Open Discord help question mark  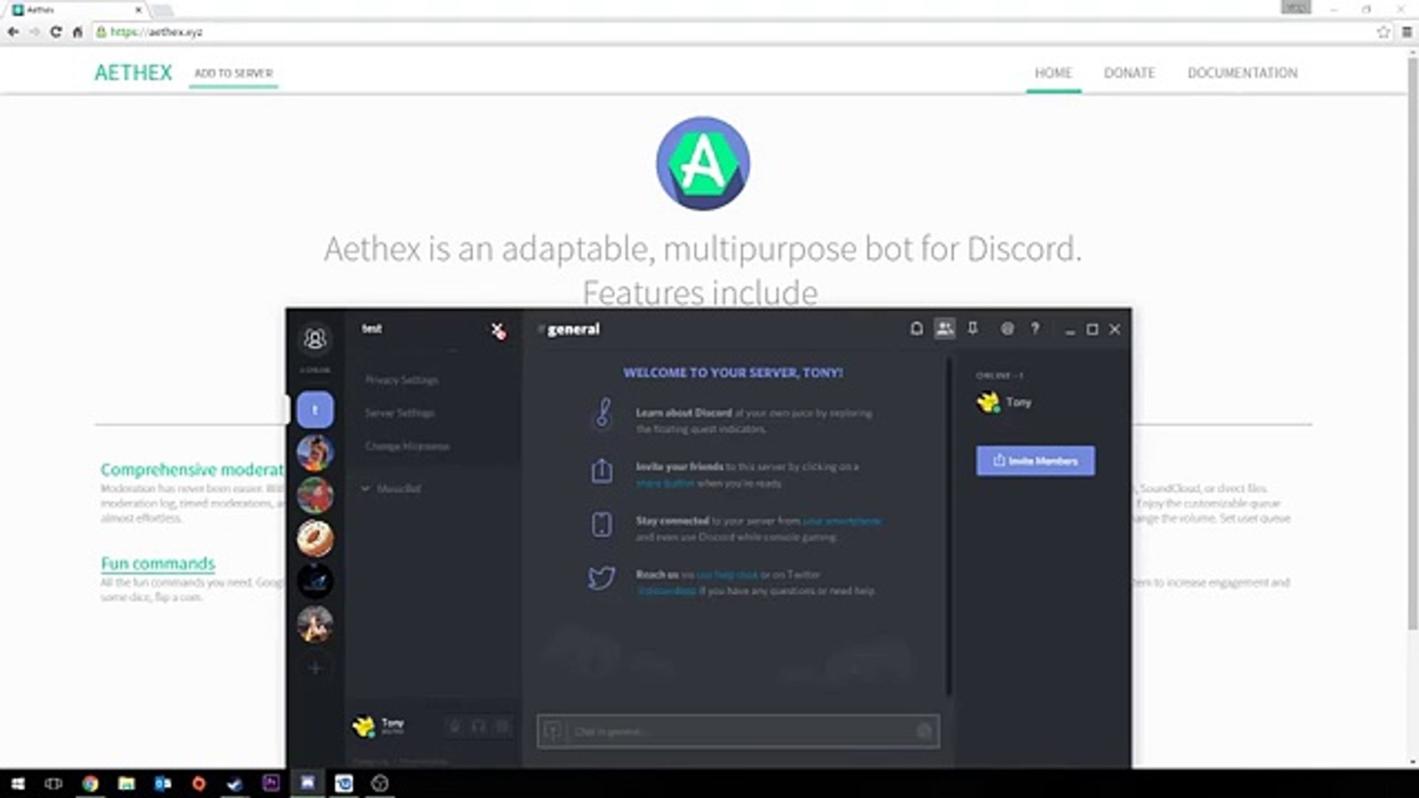pyautogui.click(x=1035, y=329)
